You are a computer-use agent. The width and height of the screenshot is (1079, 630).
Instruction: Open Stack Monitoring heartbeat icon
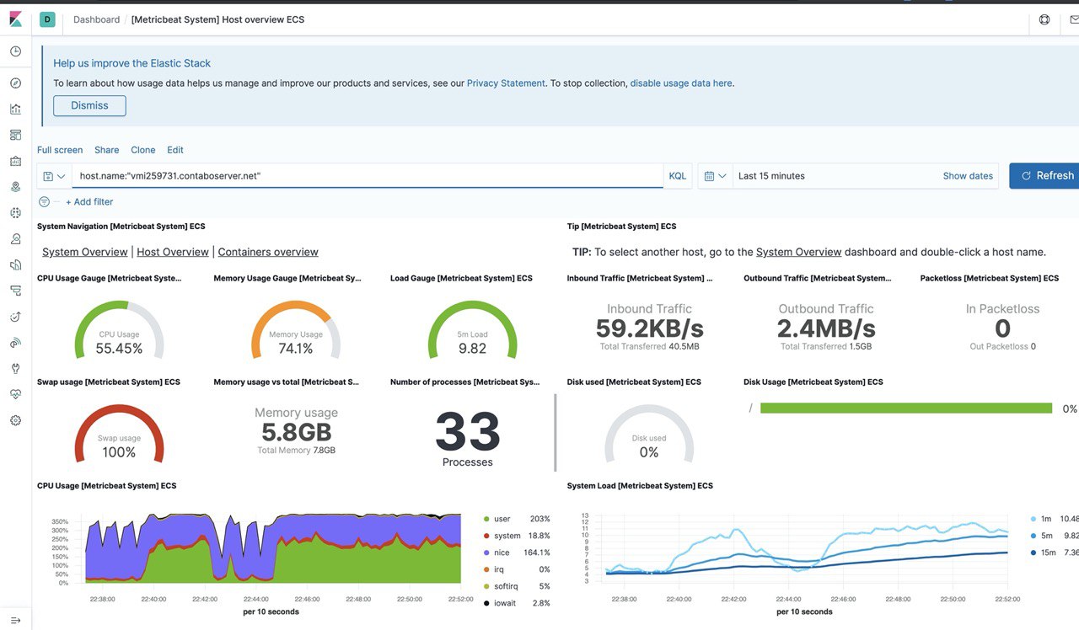tap(15, 394)
